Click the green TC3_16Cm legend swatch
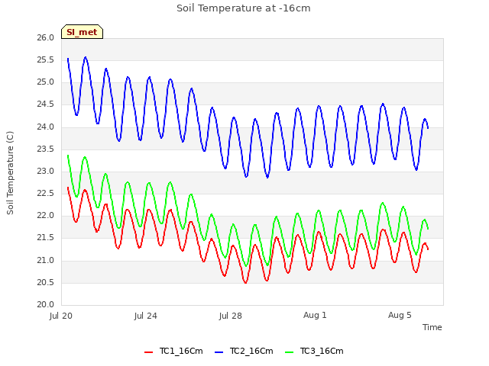 tap(290, 352)
